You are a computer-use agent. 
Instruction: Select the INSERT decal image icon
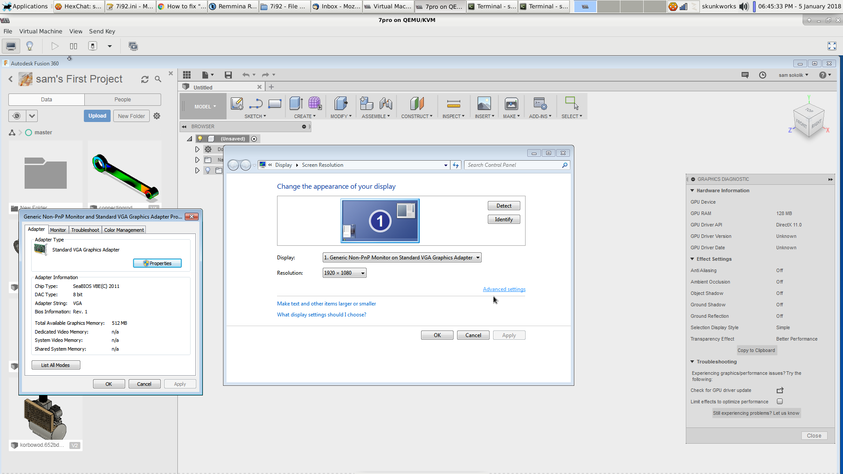point(484,104)
